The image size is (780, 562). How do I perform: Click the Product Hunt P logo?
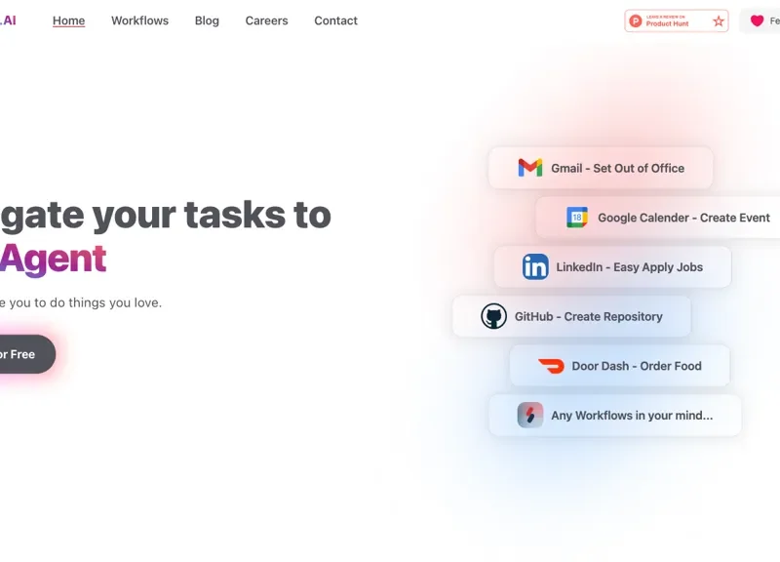[636, 20]
